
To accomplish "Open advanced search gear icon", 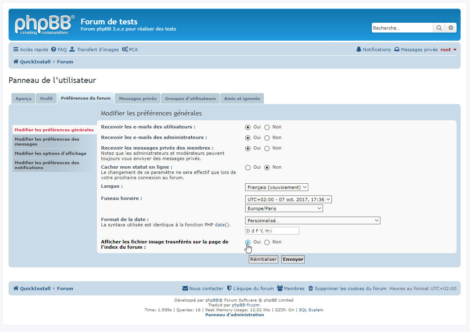I will pyautogui.click(x=450, y=28).
